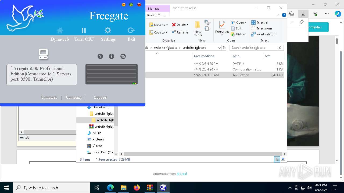Click Rename in Organize group
Image resolution: width=344 pixels, height=193 pixels.
(x=180, y=32)
